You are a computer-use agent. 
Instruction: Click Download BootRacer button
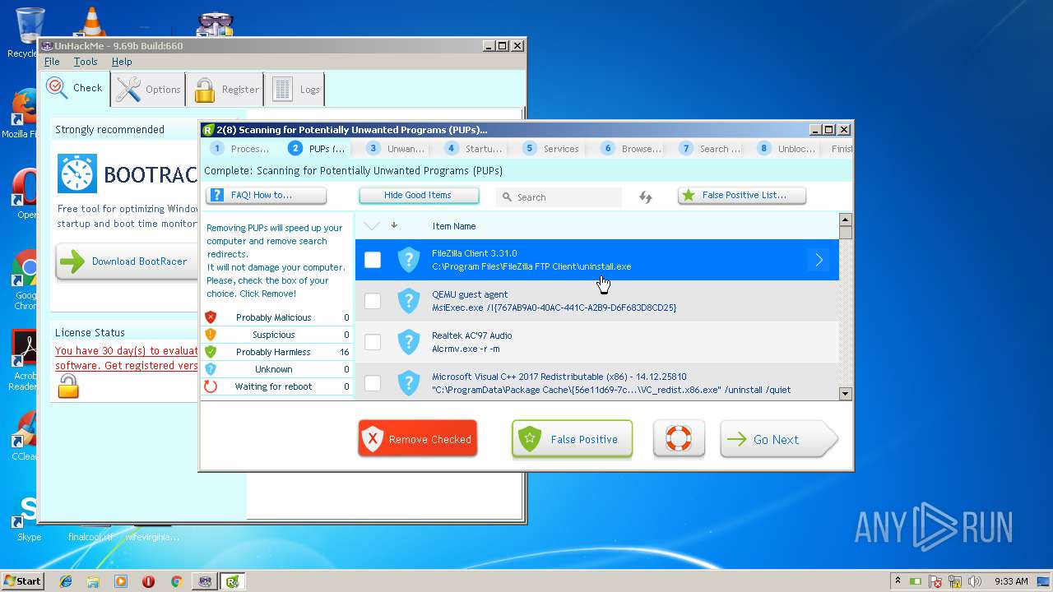click(x=127, y=261)
